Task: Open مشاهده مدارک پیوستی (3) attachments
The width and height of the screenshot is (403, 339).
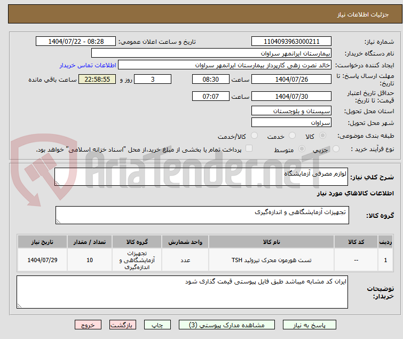Action: pos(227,325)
